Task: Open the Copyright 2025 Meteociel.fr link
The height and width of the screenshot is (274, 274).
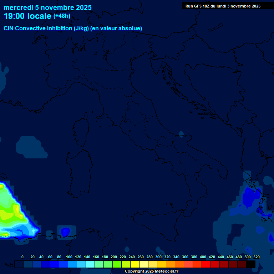Action: (151, 272)
